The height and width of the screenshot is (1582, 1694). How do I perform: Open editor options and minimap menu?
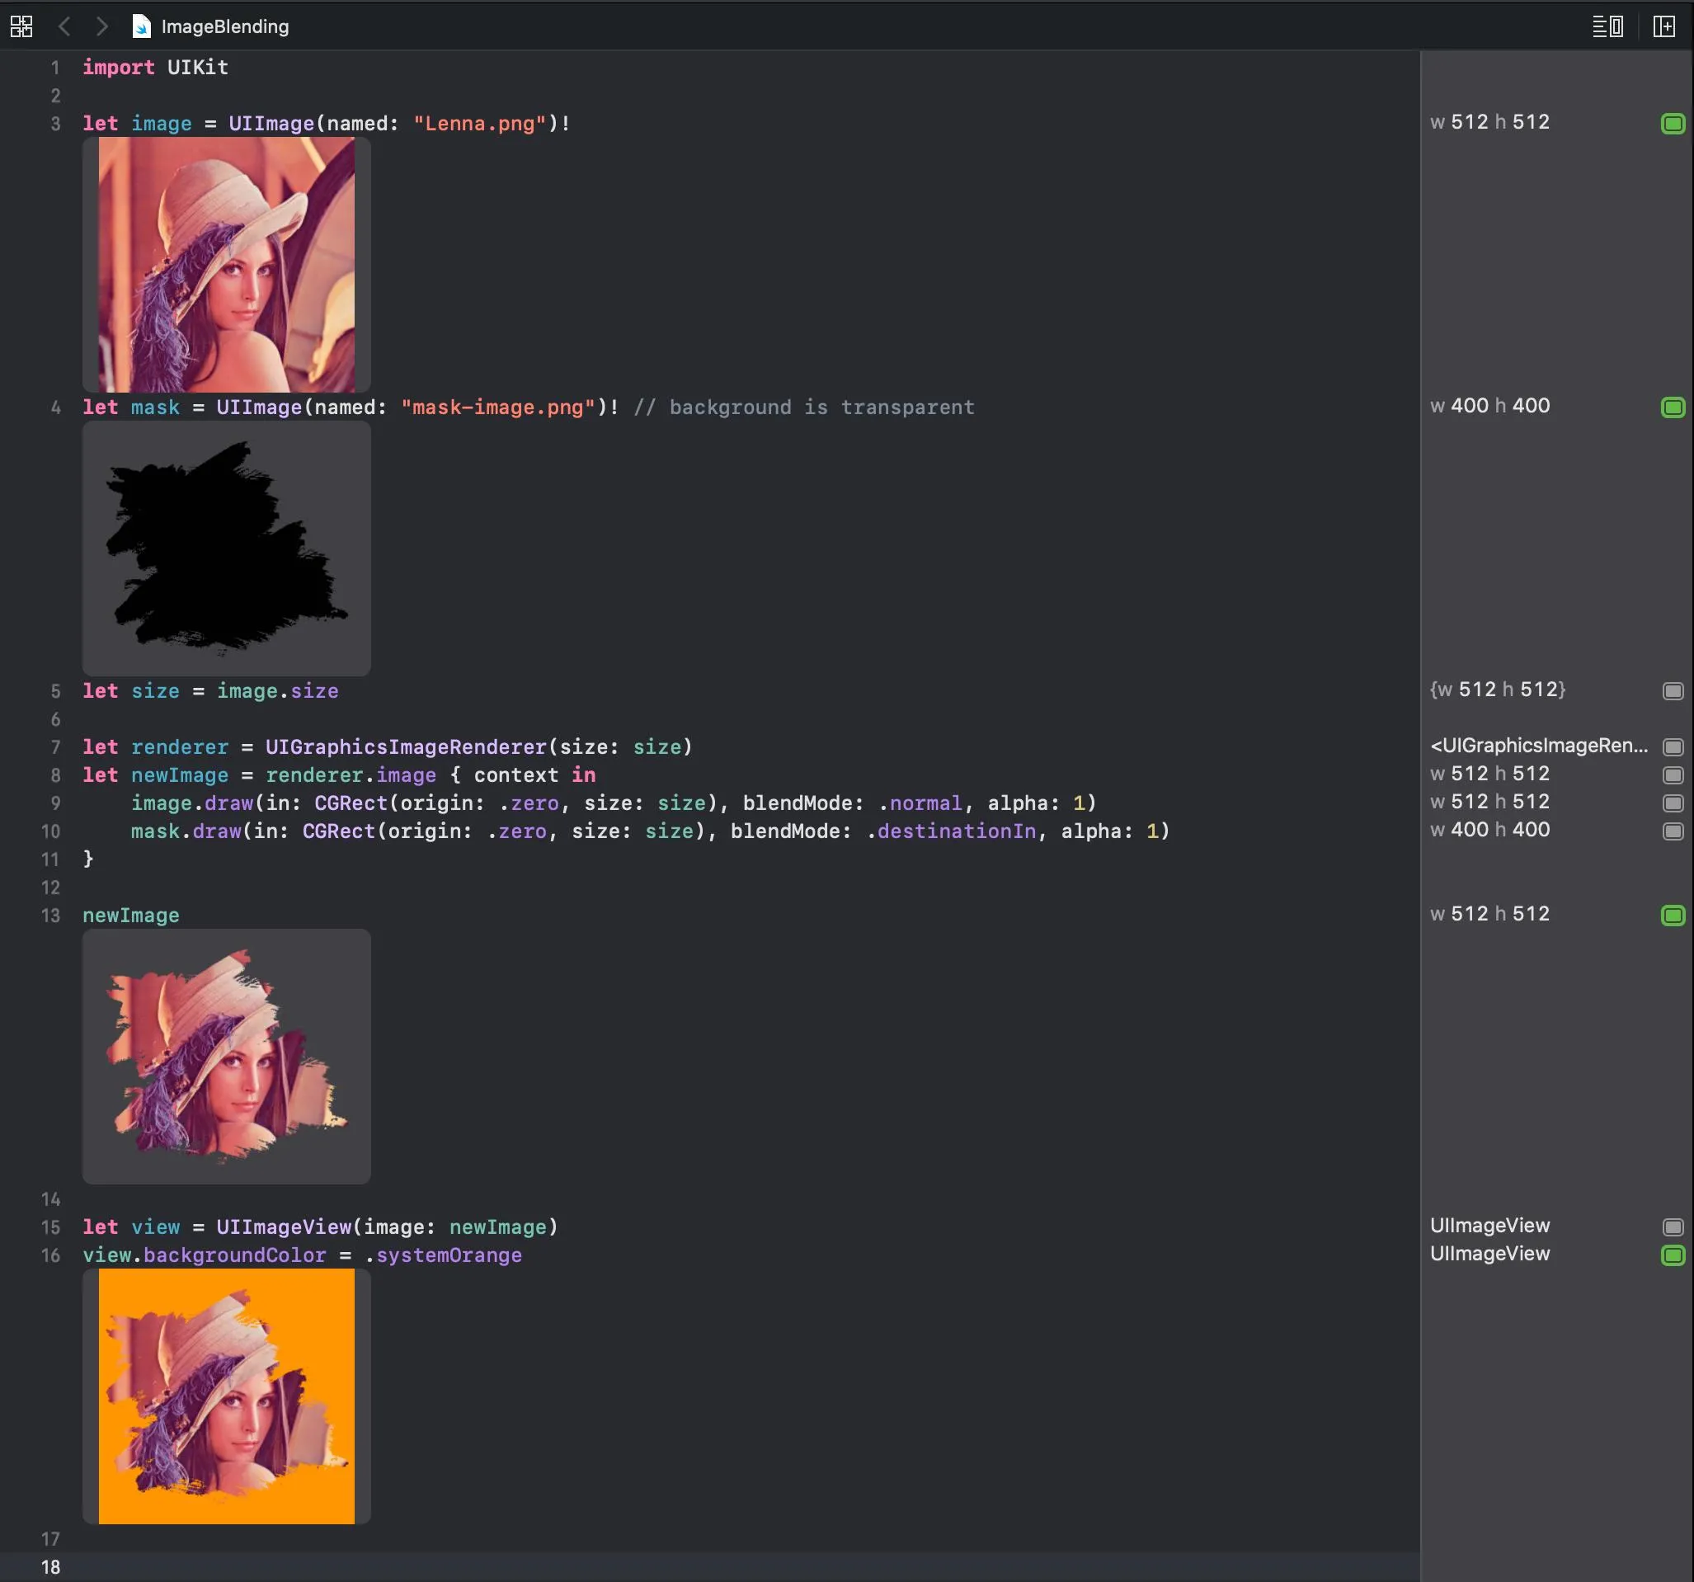pyautogui.click(x=1607, y=26)
